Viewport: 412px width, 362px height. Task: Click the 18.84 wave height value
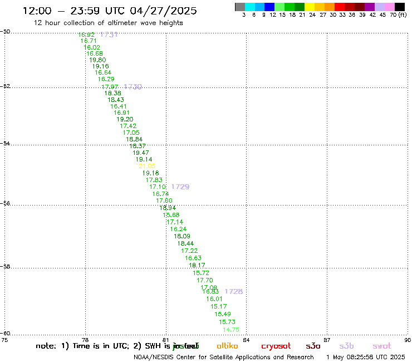pyautogui.click(x=134, y=139)
